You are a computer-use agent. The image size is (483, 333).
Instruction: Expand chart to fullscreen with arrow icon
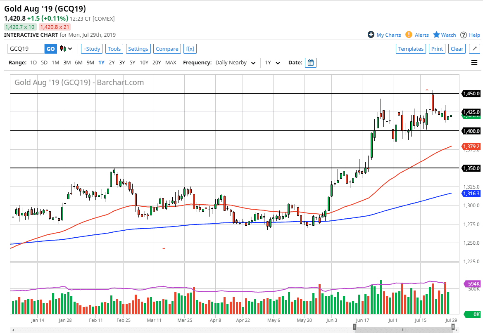click(474, 49)
